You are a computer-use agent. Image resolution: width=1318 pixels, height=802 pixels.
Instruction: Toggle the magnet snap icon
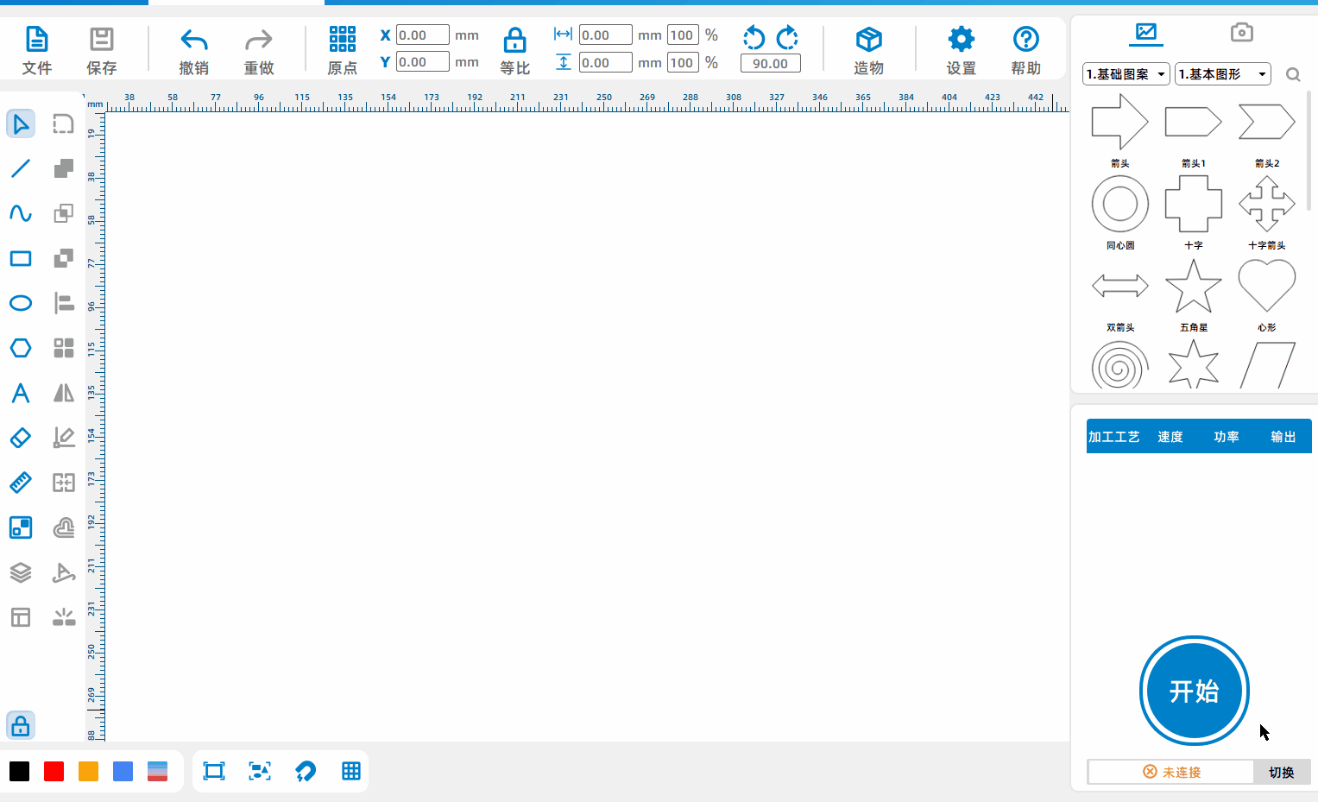click(306, 771)
